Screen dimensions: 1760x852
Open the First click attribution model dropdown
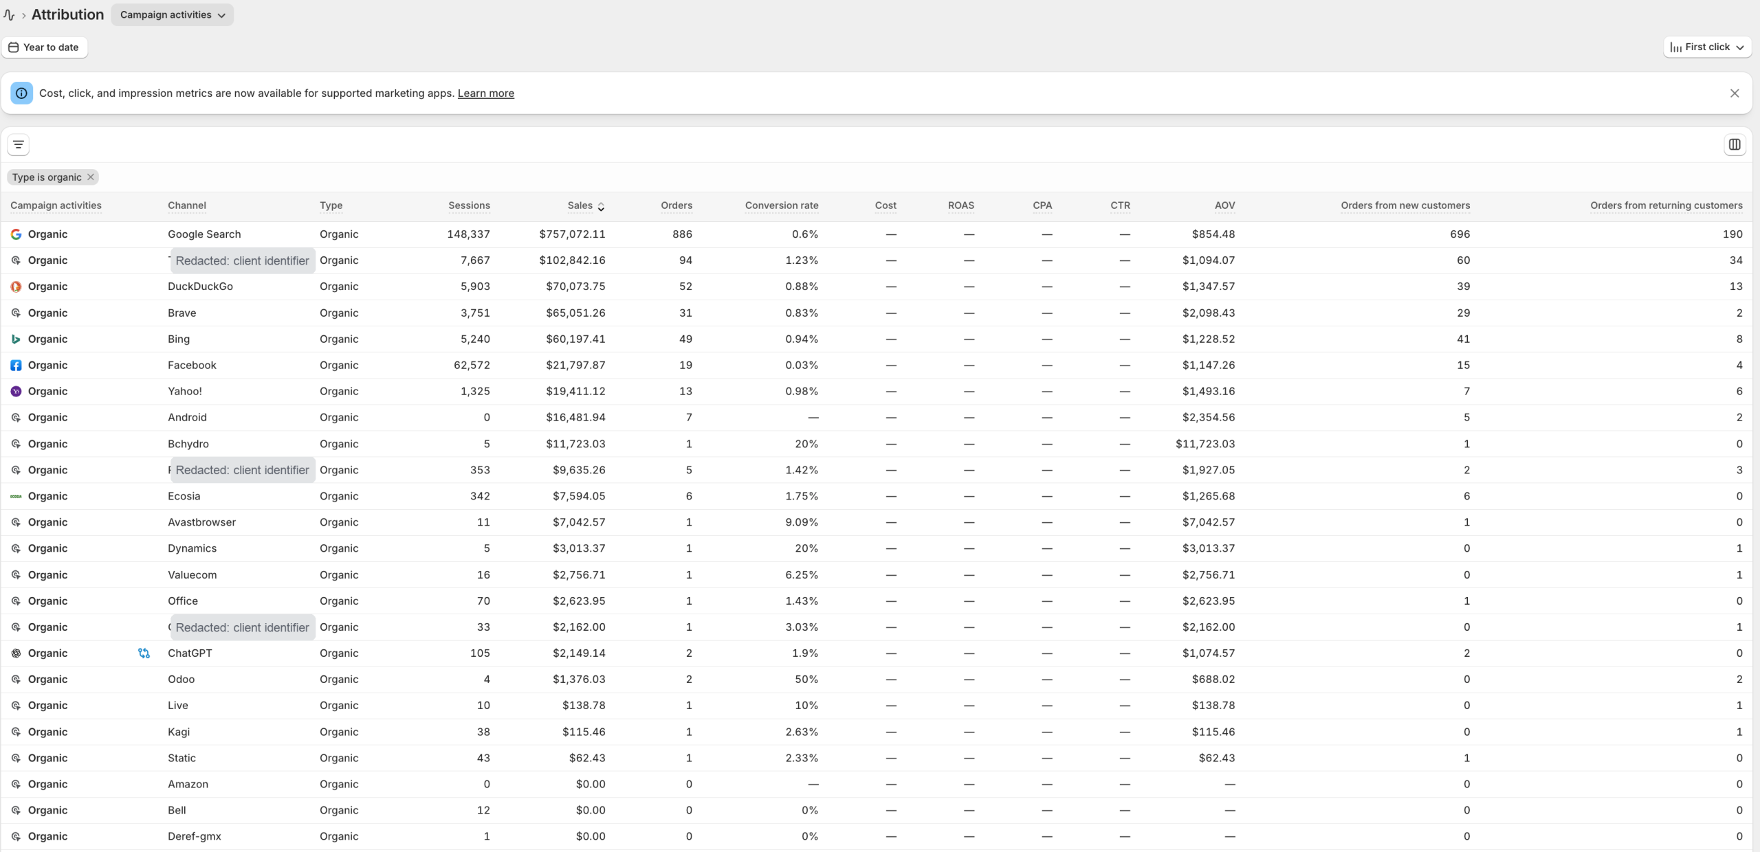pyautogui.click(x=1707, y=47)
